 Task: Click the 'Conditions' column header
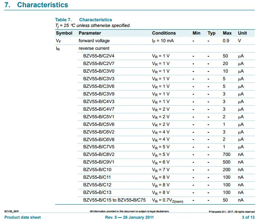164,33
